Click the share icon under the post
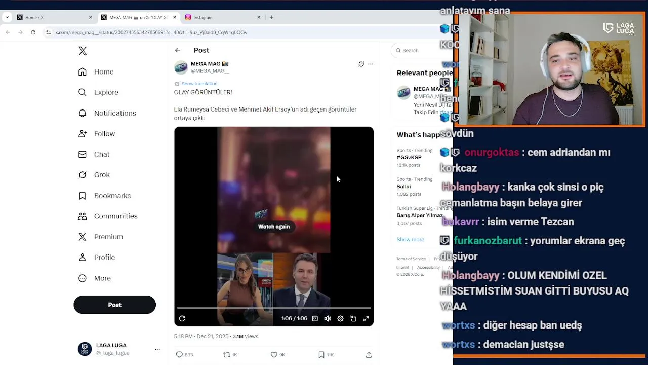648x365 pixels. point(369,355)
